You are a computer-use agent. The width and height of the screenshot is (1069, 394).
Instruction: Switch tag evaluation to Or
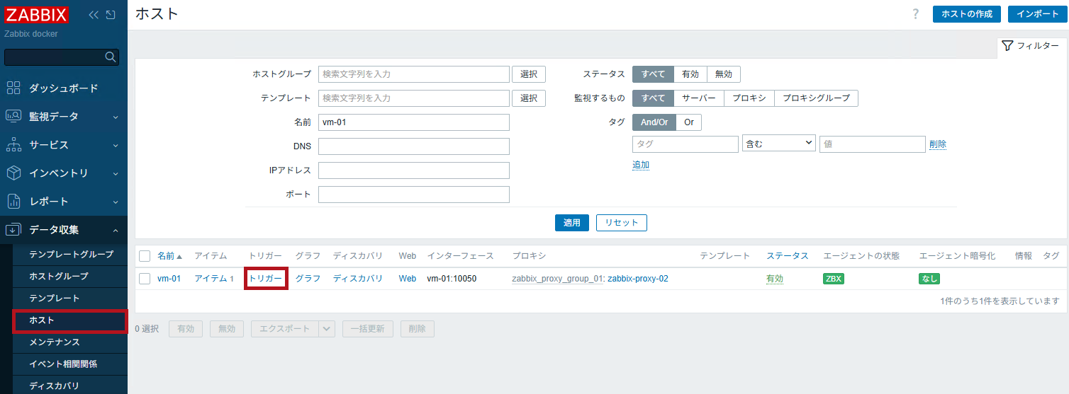(688, 122)
